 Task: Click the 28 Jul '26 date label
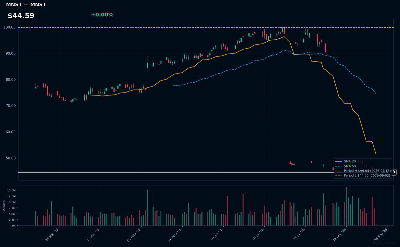pos(299,235)
